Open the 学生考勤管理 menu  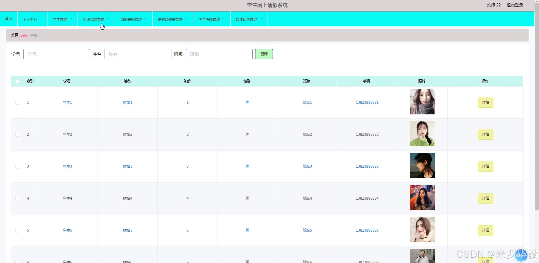[212, 19]
